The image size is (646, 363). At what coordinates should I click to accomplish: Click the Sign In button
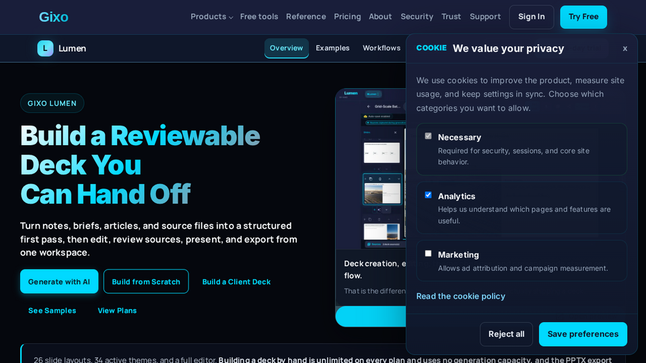click(x=532, y=17)
